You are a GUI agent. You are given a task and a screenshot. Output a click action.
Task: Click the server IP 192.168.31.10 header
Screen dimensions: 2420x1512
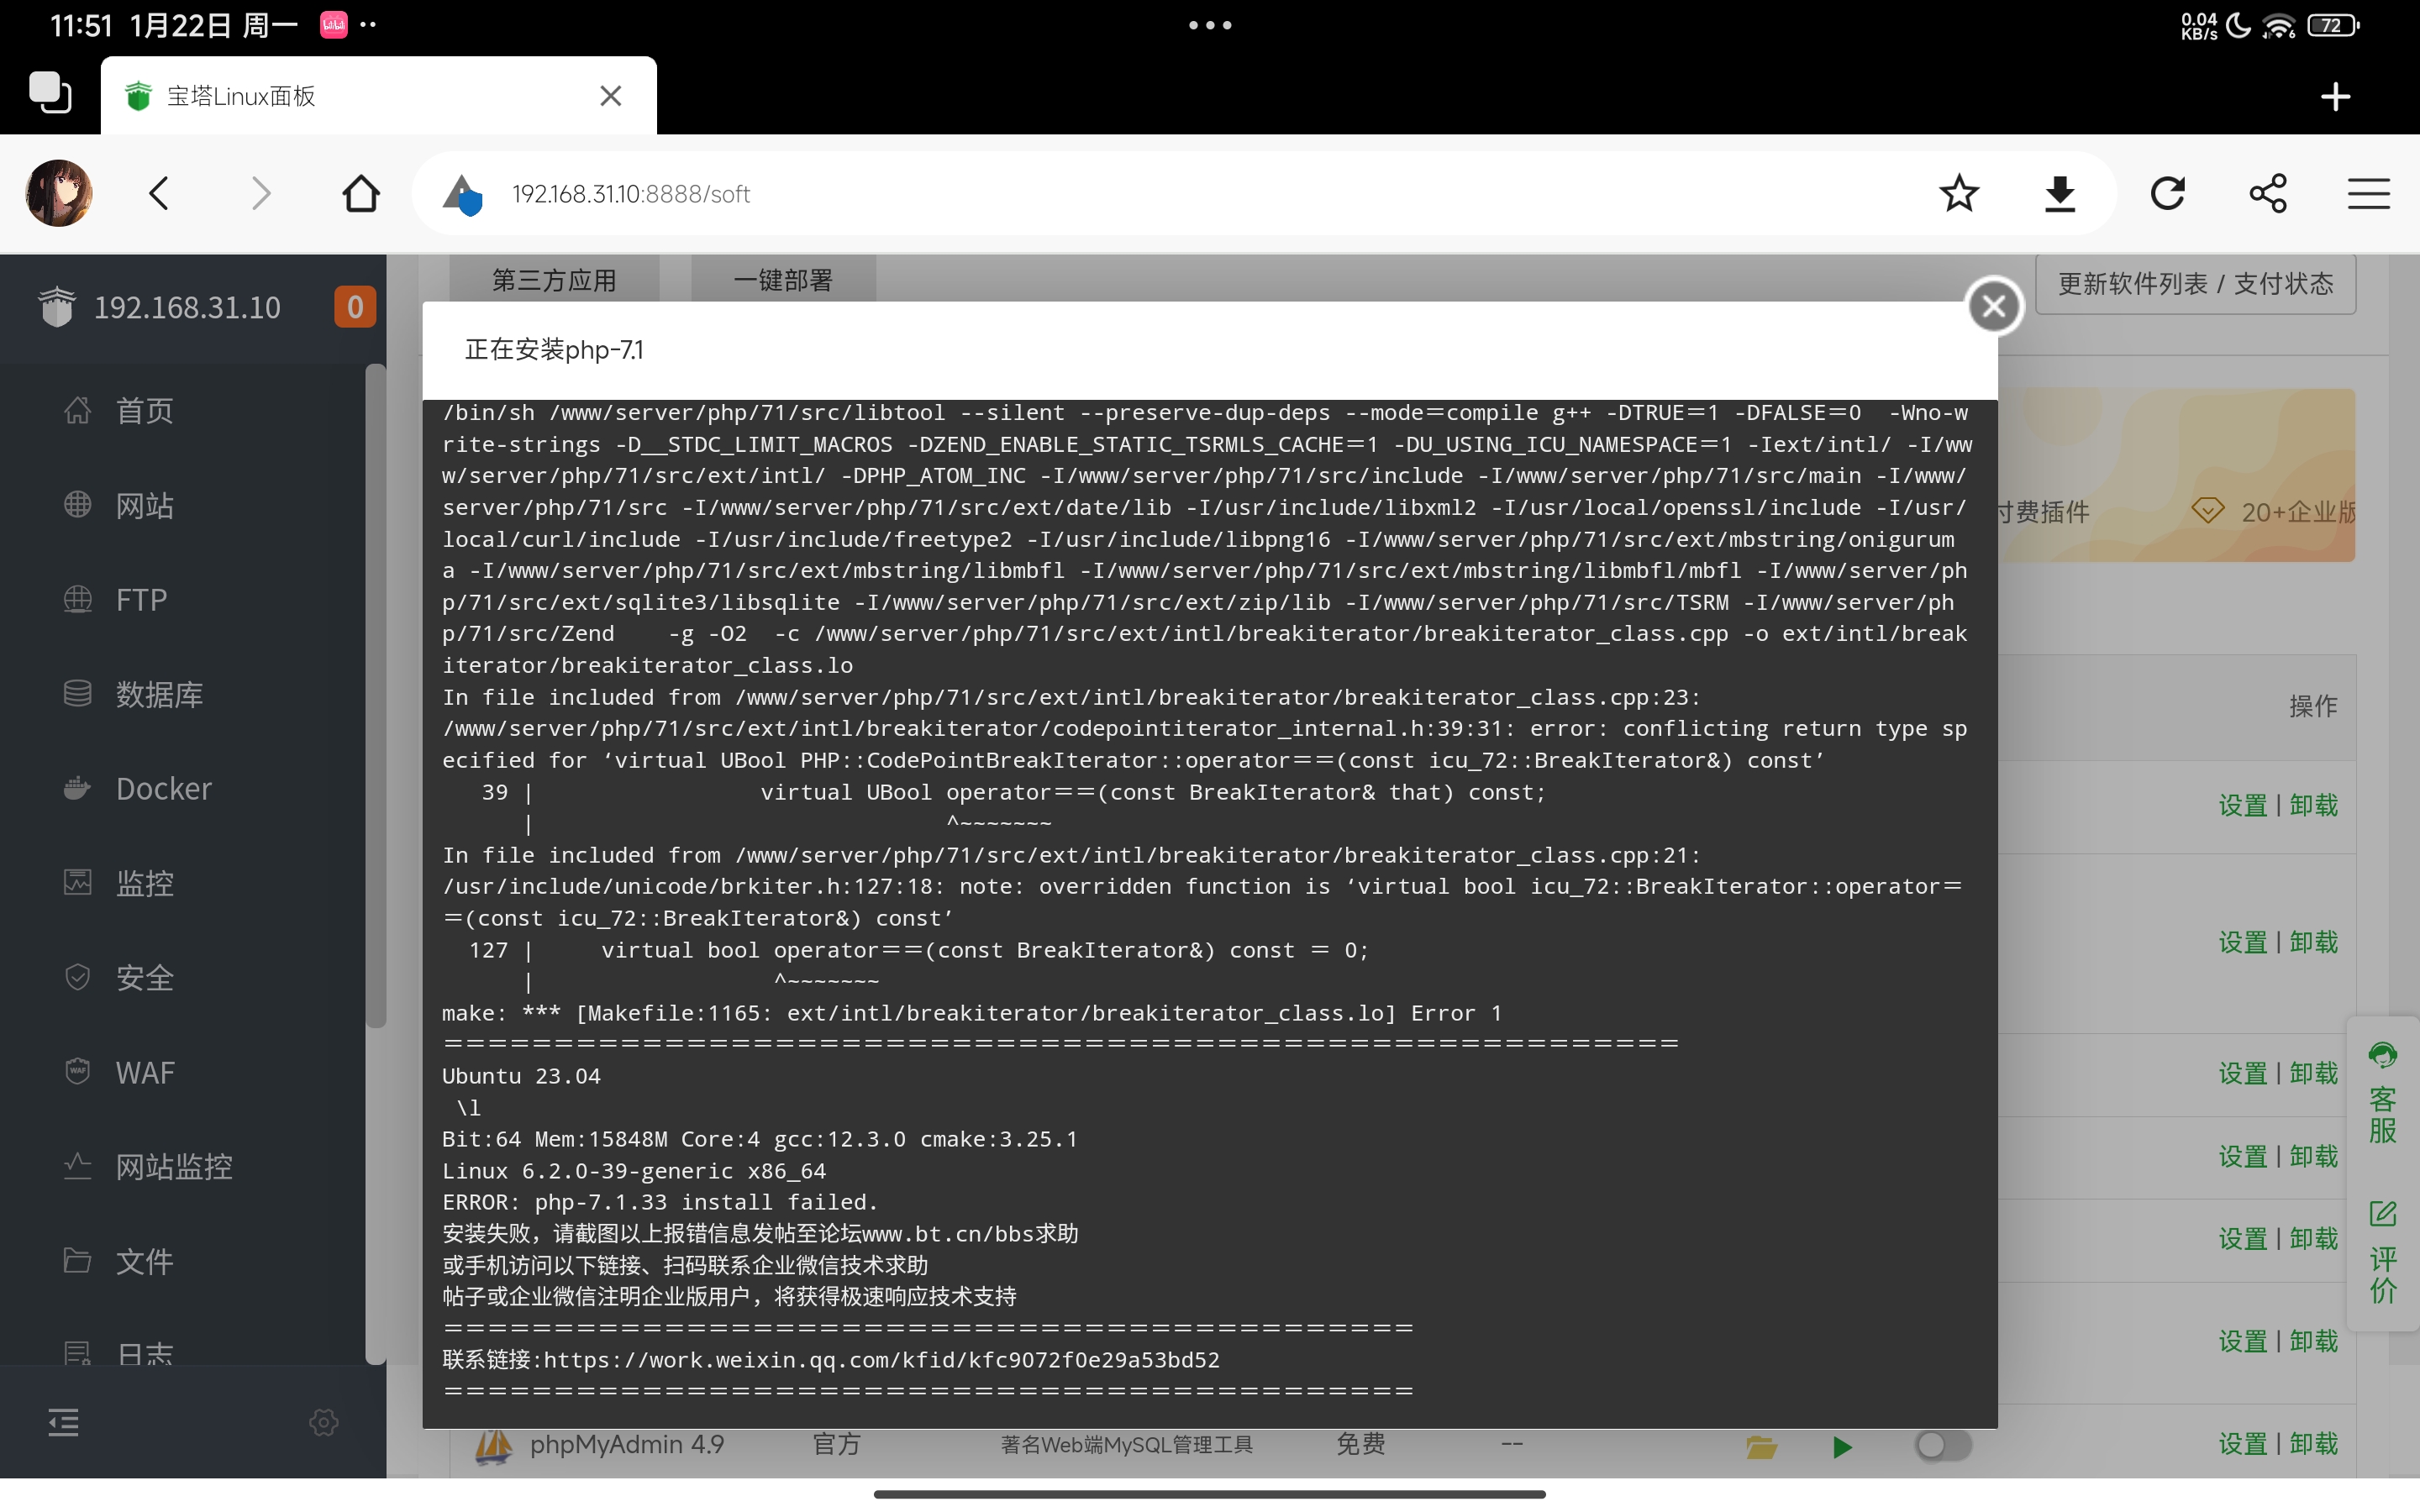pyautogui.click(x=188, y=307)
